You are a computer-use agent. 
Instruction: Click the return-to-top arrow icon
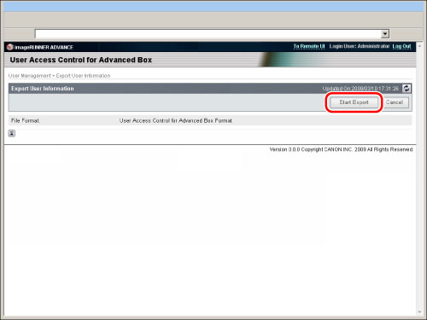[x=12, y=133]
